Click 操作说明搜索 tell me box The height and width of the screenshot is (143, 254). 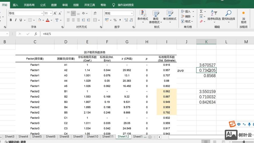click(x=126, y=5)
